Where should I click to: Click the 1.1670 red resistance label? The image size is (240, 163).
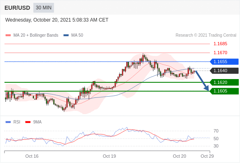pyautogui.click(x=220, y=53)
